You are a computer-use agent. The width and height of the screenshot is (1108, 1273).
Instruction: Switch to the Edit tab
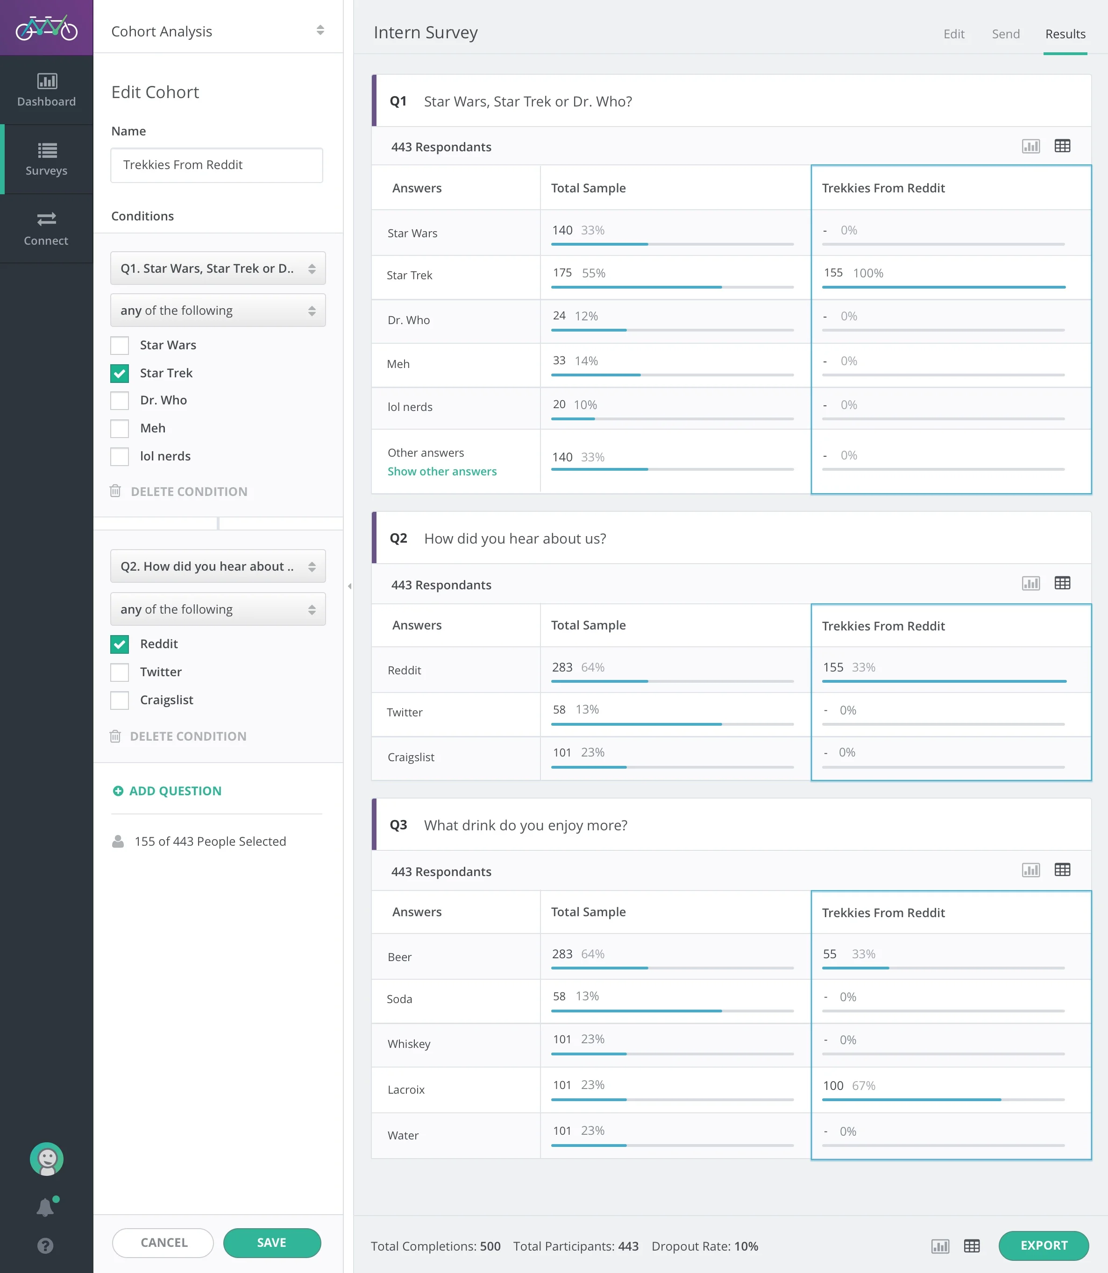coord(953,34)
